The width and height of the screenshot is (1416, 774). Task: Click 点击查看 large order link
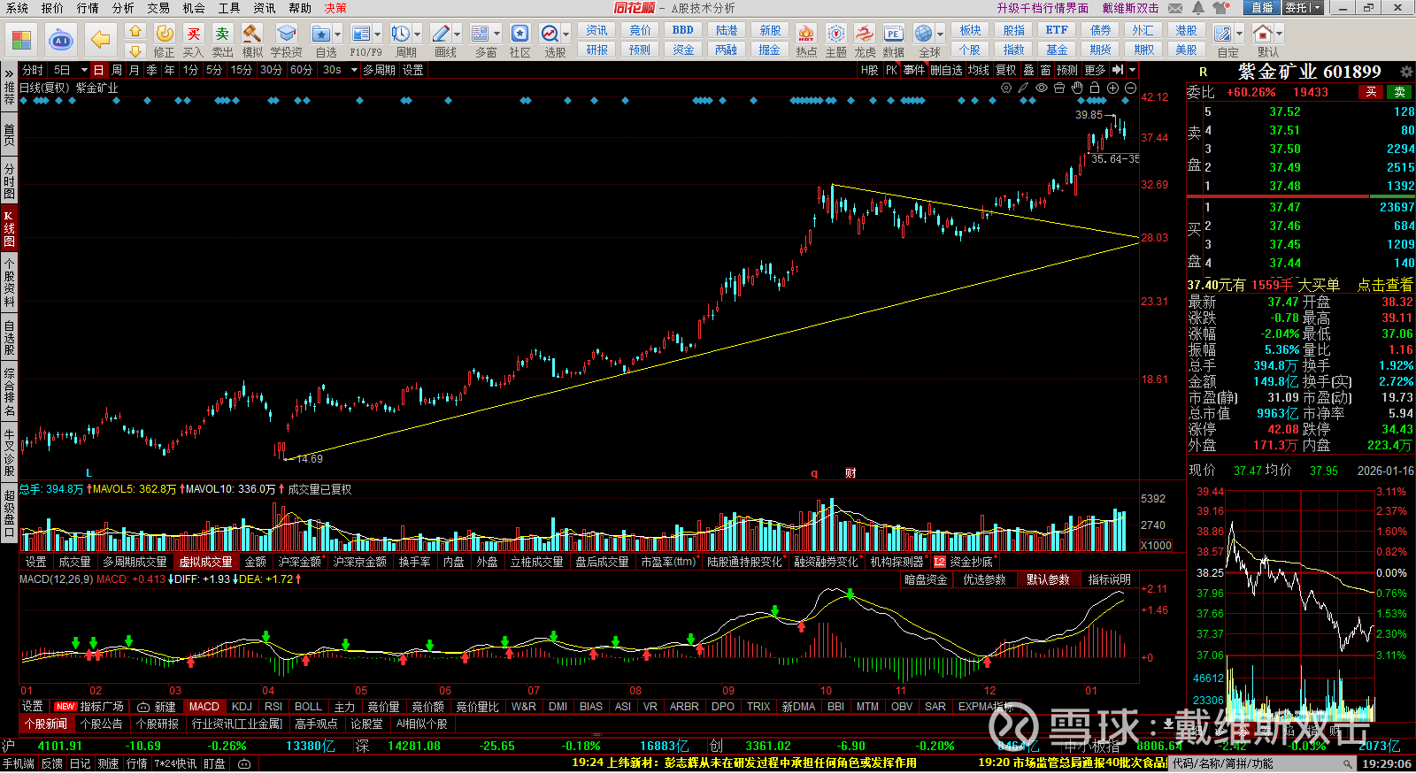pos(1385,285)
